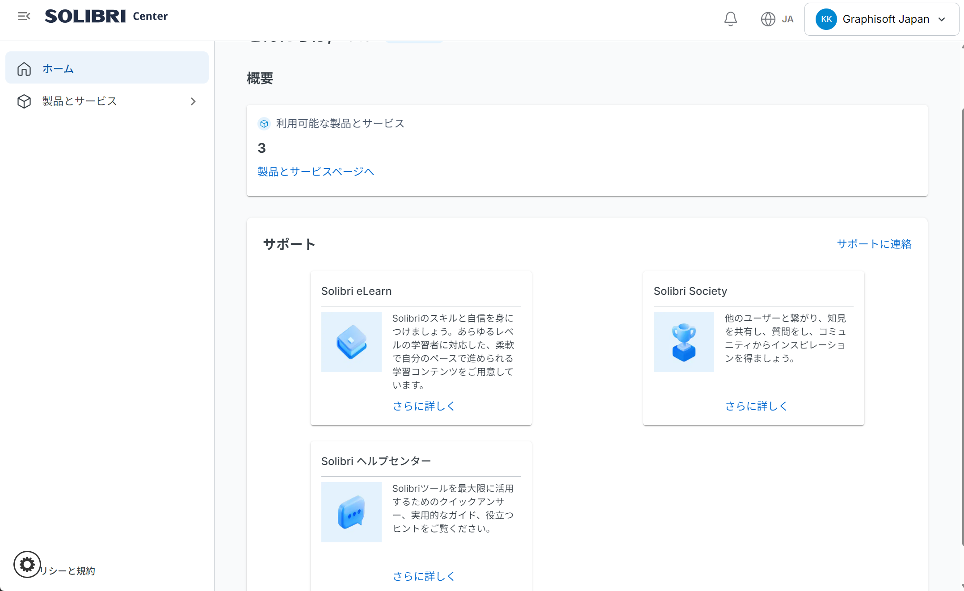The height and width of the screenshot is (591, 964).
Task: Click the サポート section heading
Action: (x=289, y=244)
